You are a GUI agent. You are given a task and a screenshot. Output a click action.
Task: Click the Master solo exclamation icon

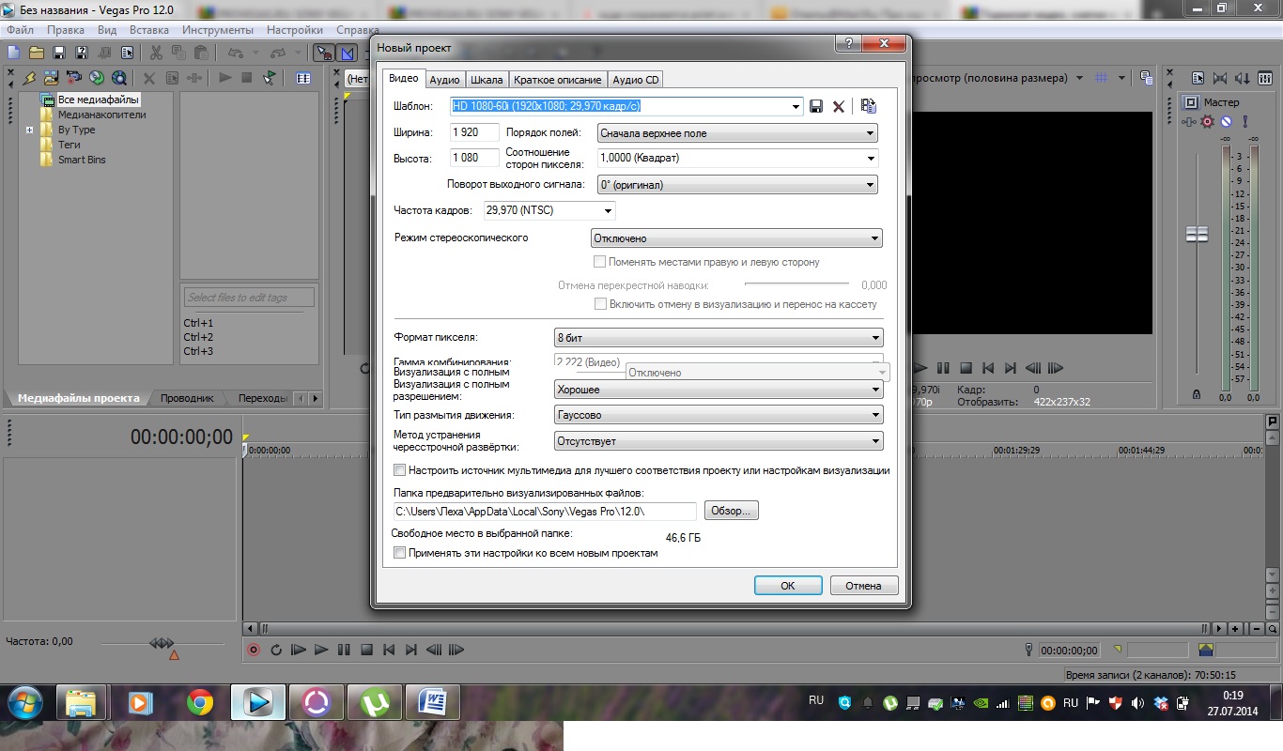(1244, 122)
